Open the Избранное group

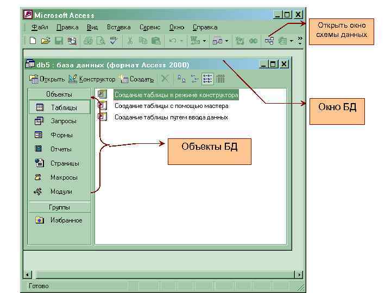59,220
